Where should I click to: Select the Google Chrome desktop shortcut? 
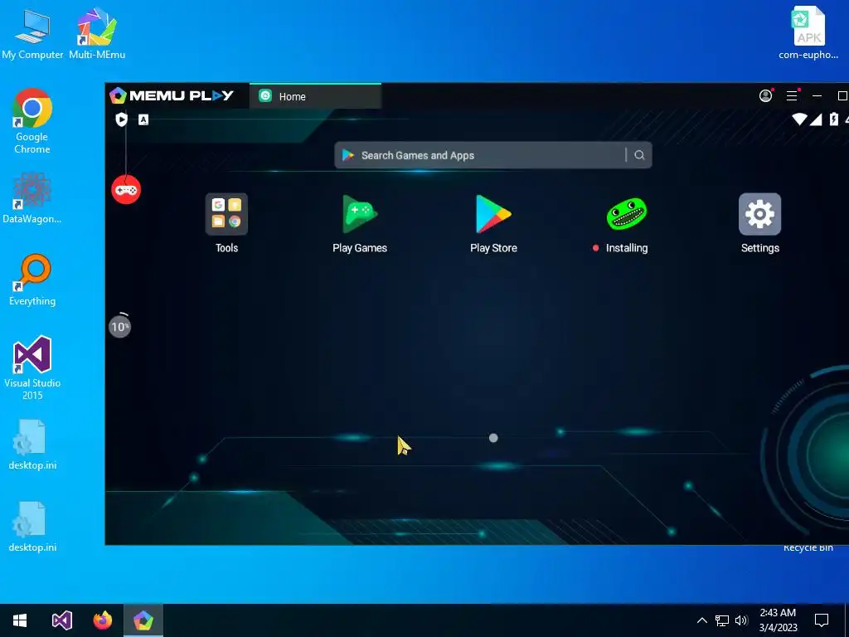pos(32,121)
